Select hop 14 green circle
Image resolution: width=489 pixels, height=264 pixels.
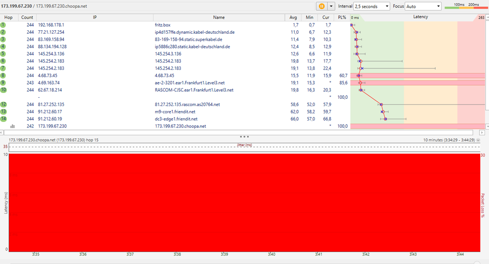[x=3, y=119]
